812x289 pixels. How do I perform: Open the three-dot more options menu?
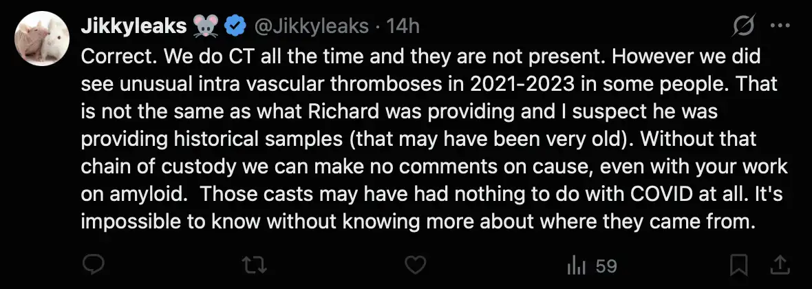pyautogui.click(x=780, y=27)
